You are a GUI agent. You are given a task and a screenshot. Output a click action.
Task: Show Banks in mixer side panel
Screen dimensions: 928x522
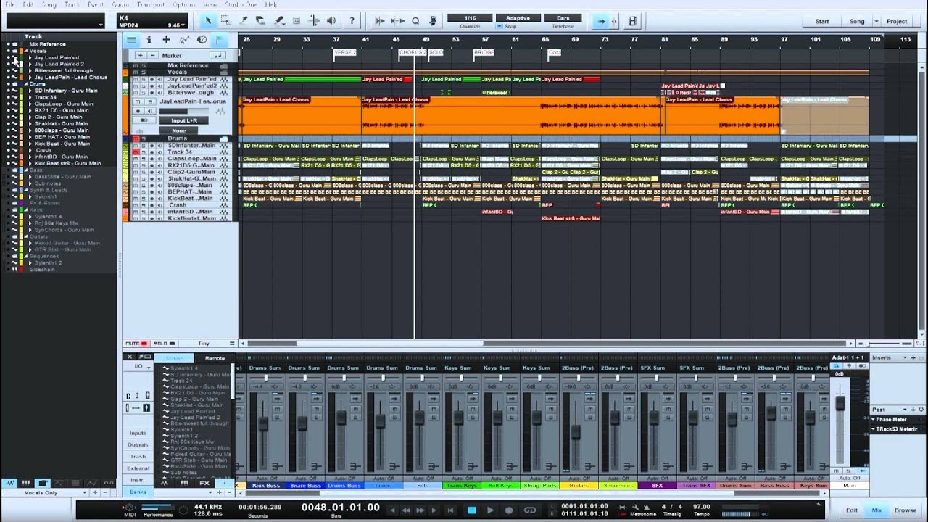[x=138, y=492]
